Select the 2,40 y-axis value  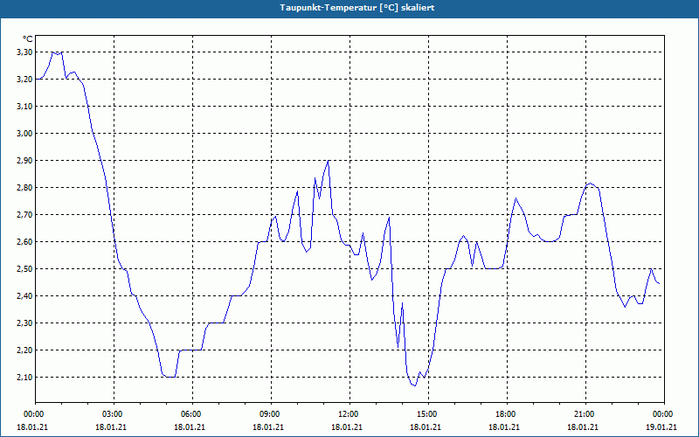point(24,296)
